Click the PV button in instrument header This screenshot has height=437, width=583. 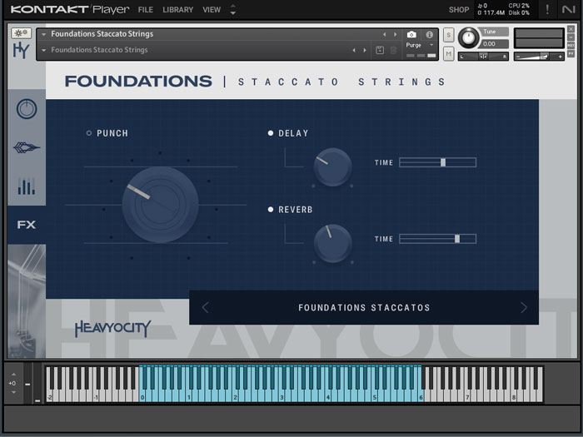571,54
